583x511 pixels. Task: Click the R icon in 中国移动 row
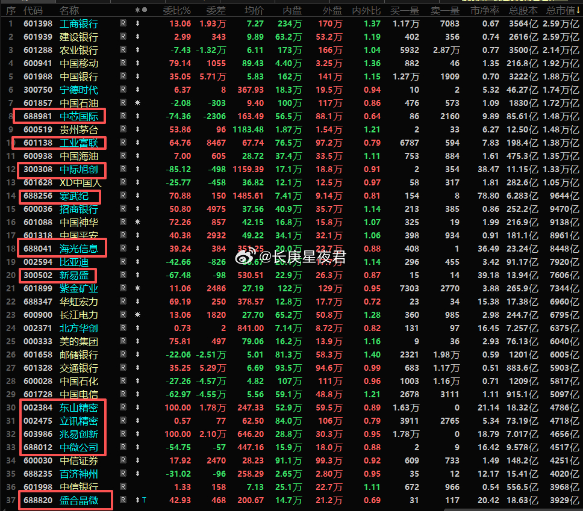pyautogui.click(x=123, y=63)
